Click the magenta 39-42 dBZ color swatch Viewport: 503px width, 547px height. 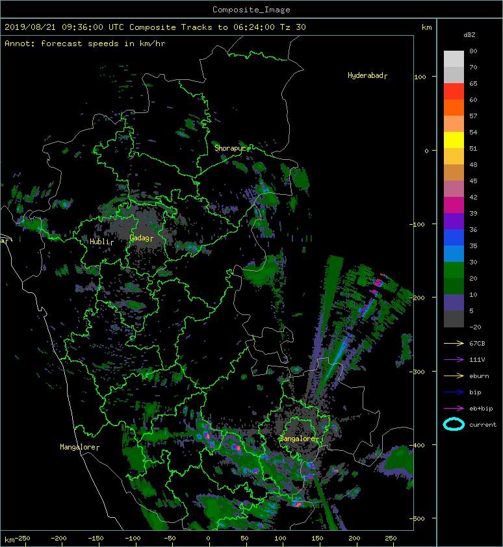click(454, 205)
